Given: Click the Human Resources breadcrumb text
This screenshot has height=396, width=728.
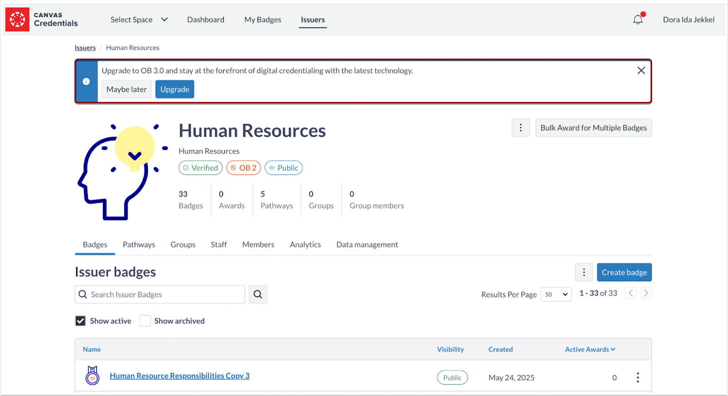Looking at the screenshot, I should 132,48.
